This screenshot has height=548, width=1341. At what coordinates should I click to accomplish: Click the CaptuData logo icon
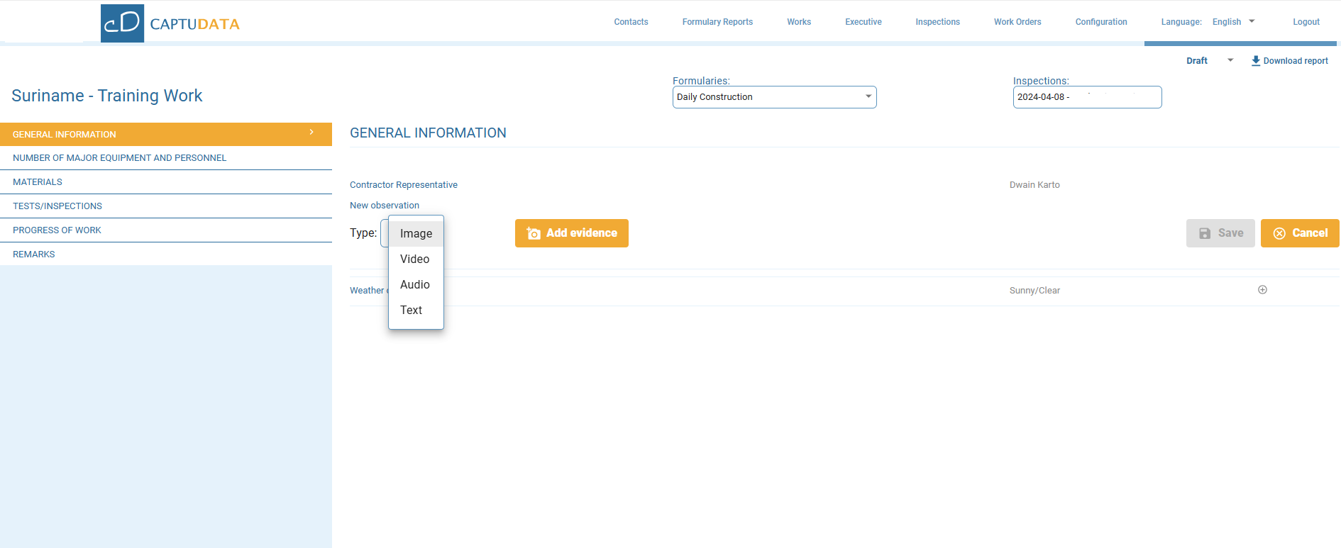(x=122, y=23)
